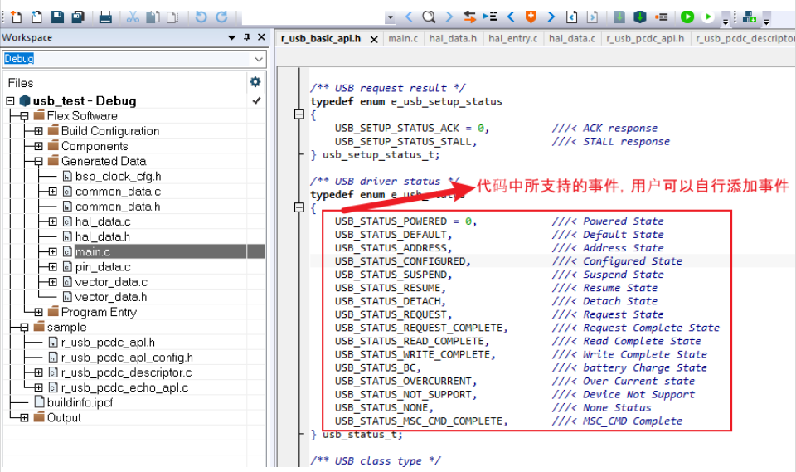Click the Paste toolbar icon
Image resolution: width=796 pixels, height=472 pixels.
pyautogui.click(x=172, y=17)
